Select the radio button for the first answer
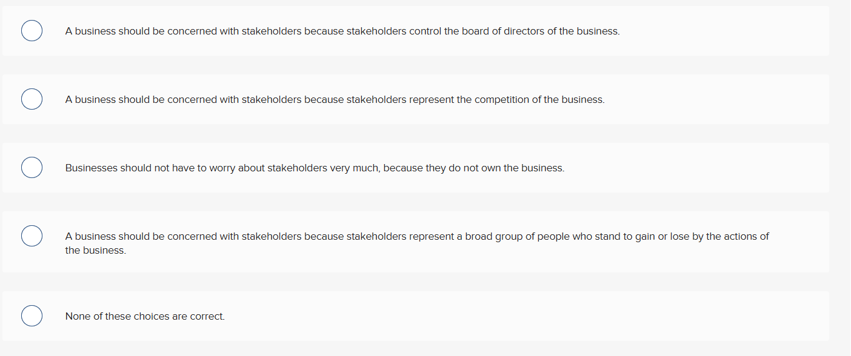 pyautogui.click(x=32, y=30)
